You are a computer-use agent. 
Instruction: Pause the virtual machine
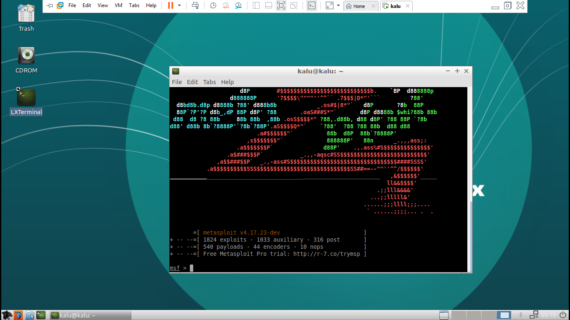171,6
